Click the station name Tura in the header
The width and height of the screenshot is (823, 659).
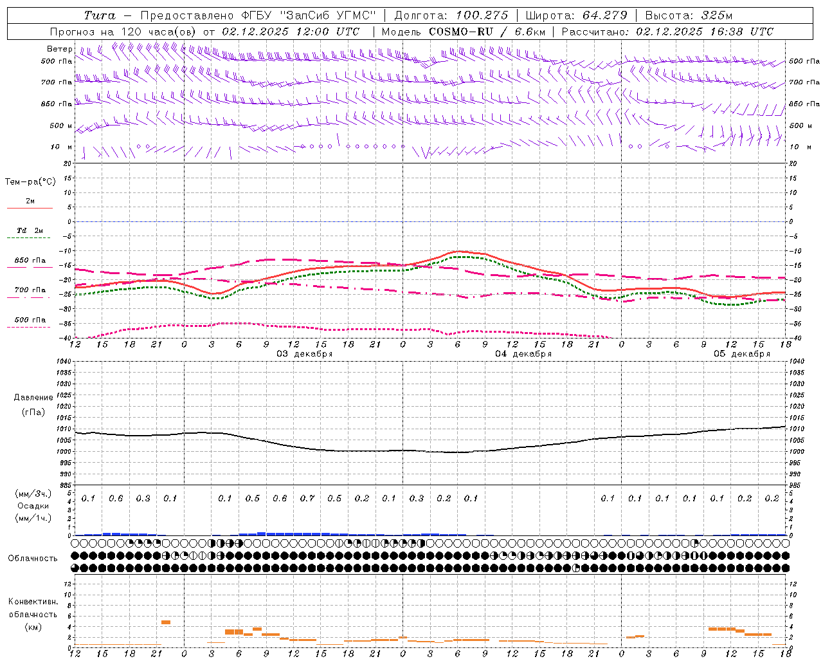pos(100,15)
